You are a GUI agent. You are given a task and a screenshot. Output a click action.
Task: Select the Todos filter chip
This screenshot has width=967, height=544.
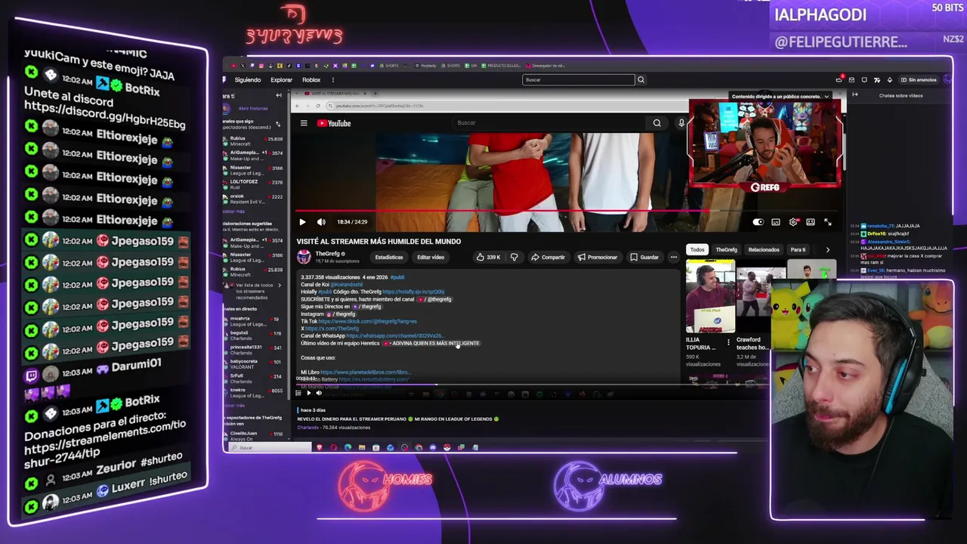click(697, 249)
